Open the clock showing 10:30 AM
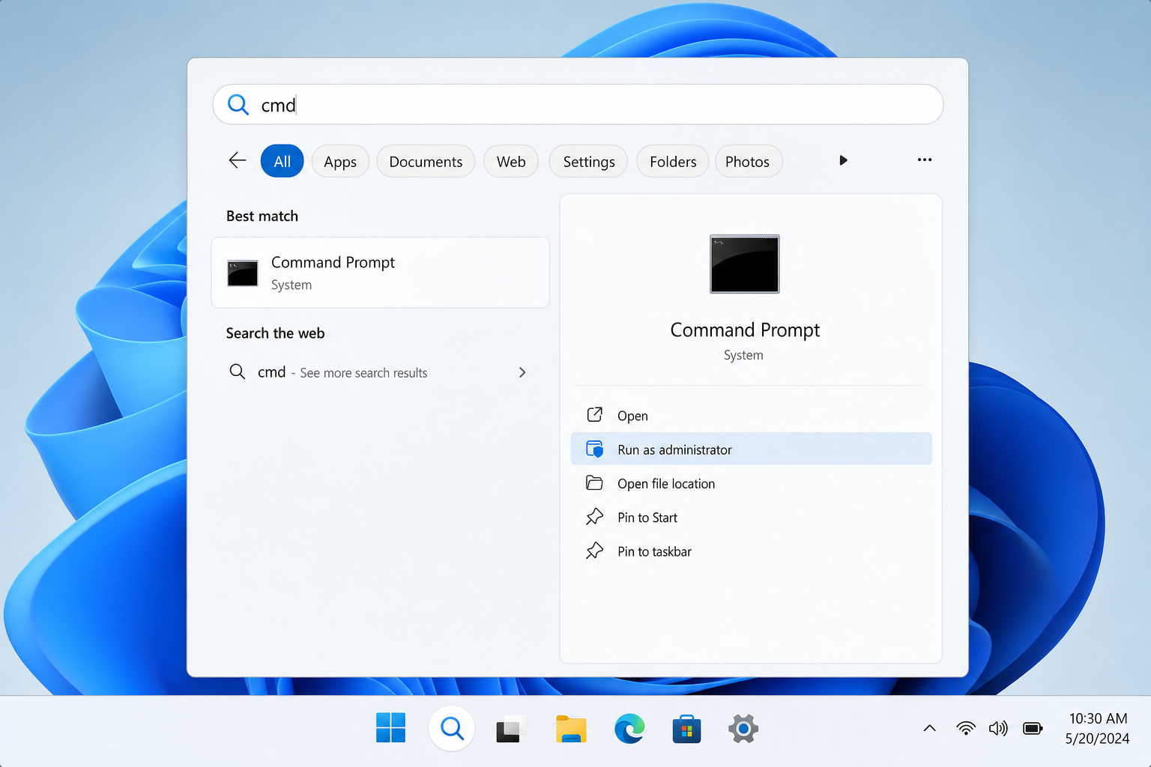 pyautogui.click(x=1097, y=728)
